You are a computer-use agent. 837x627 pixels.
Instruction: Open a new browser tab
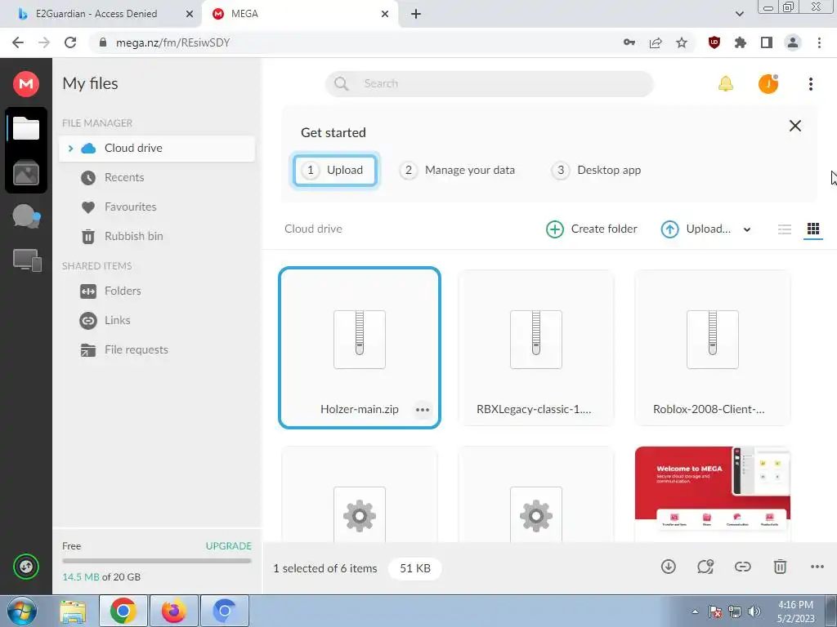[416, 15]
